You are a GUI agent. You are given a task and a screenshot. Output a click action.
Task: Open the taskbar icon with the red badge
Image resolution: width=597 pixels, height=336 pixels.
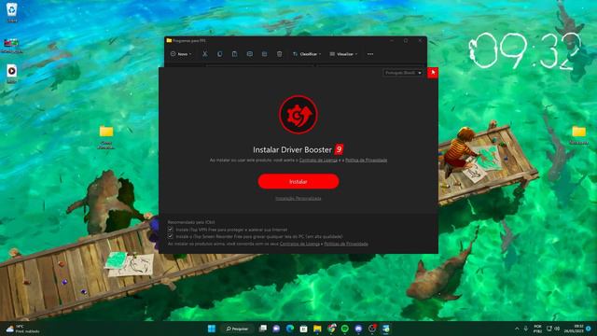click(x=372, y=329)
